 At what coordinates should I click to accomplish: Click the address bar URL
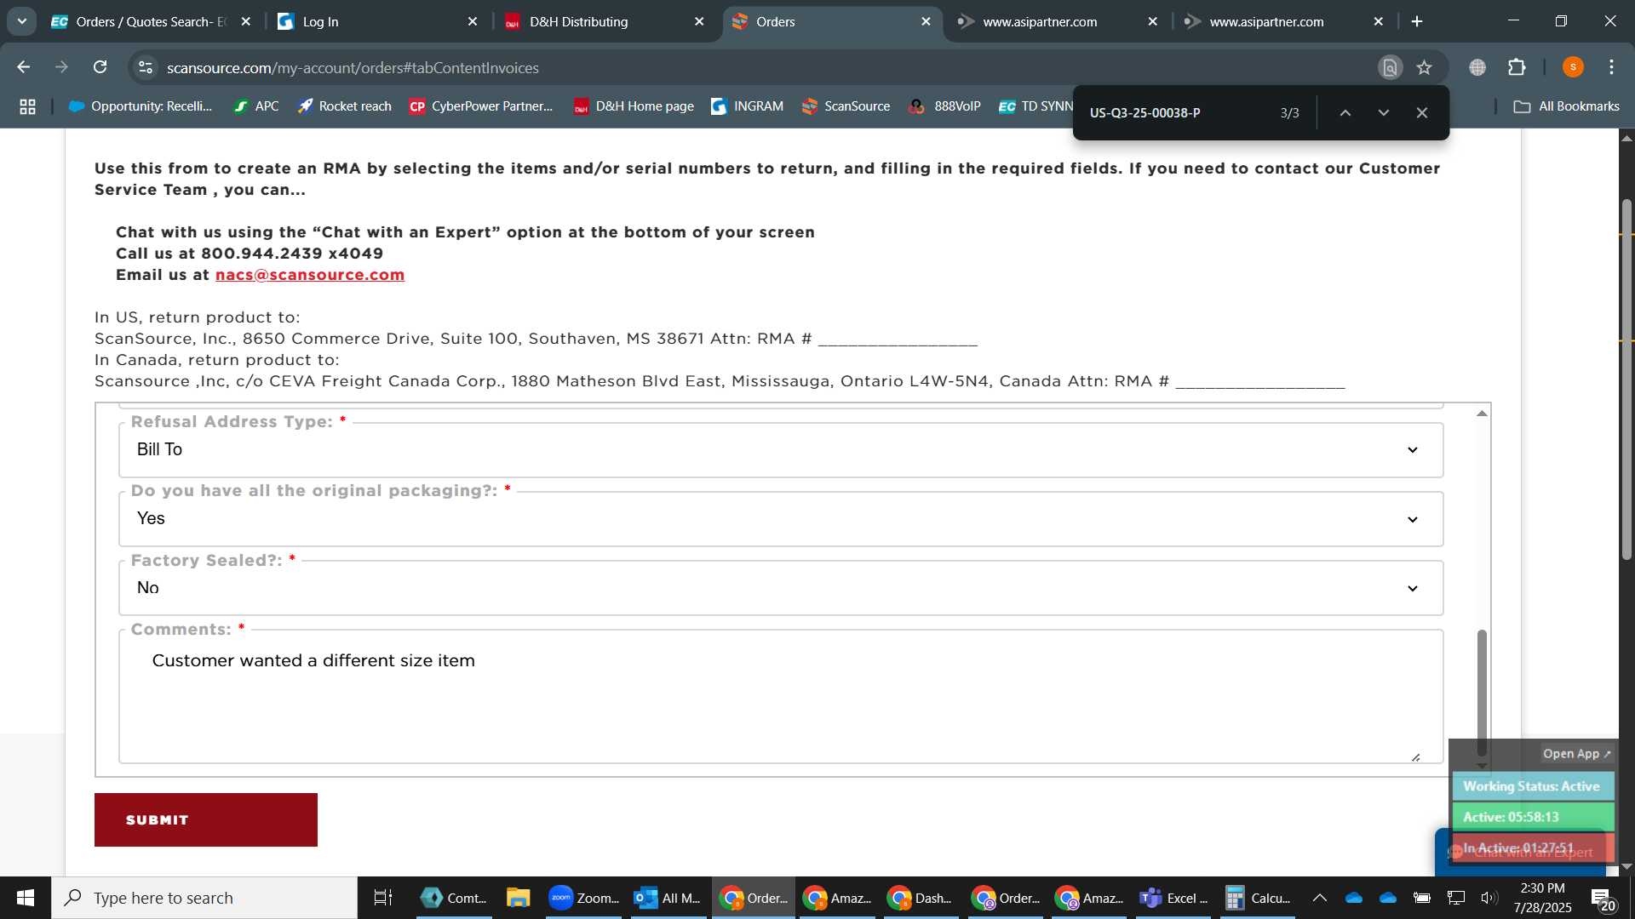pyautogui.click(x=353, y=67)
